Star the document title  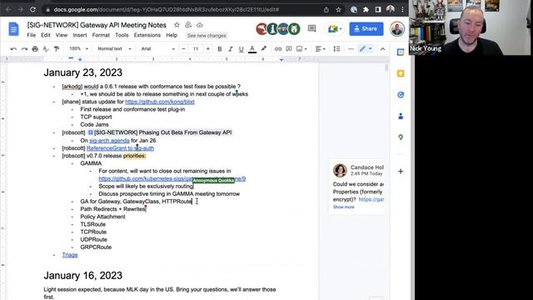tap(177, 25)
